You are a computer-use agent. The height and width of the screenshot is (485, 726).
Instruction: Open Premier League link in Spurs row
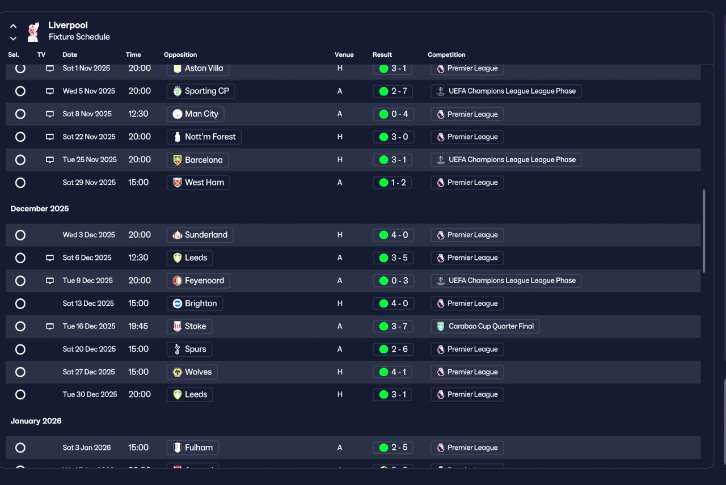[467, 349]
